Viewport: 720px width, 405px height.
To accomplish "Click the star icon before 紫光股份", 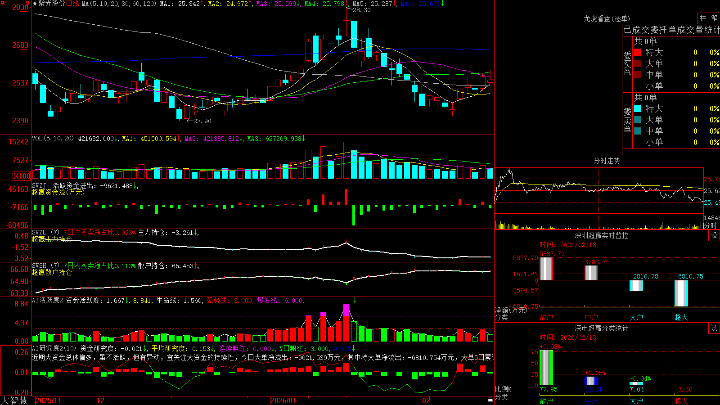I will click(35, 4).
